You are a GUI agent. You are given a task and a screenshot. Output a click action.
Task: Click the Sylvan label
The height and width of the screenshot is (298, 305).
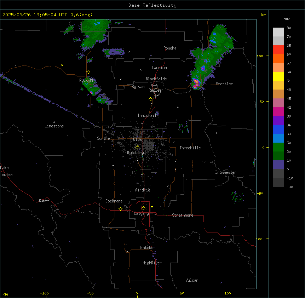click(x=138, y=87)
